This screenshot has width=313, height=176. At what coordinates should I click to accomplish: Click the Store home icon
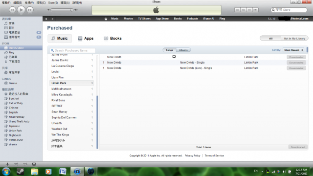click(x=106, y=19)
